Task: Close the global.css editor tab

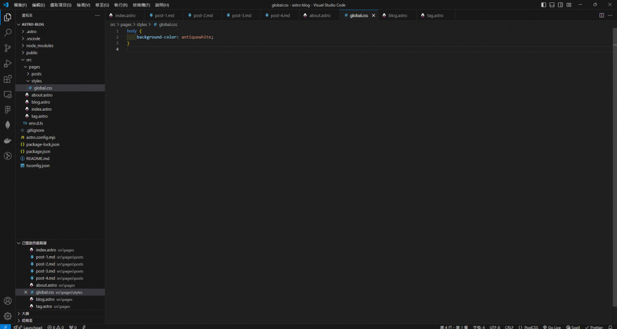Action: click(374, 15)
